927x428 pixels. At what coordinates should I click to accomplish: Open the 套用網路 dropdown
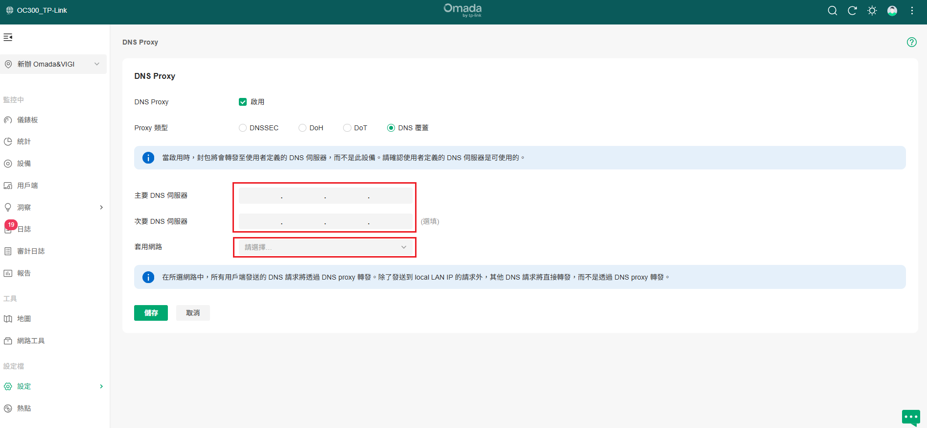point(325,247)
